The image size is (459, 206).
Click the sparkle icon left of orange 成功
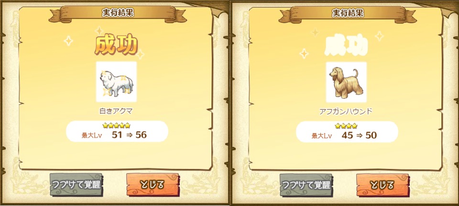(x=68, y=41)
